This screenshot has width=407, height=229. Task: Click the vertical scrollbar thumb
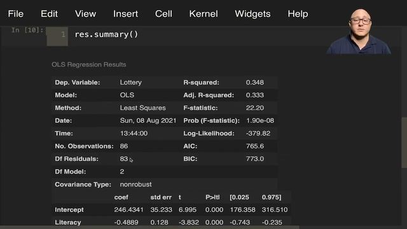[404, 142]
